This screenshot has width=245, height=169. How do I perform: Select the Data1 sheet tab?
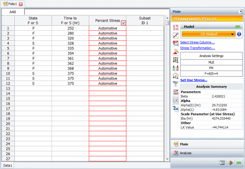pyautogui.click(x=8, y=165)
